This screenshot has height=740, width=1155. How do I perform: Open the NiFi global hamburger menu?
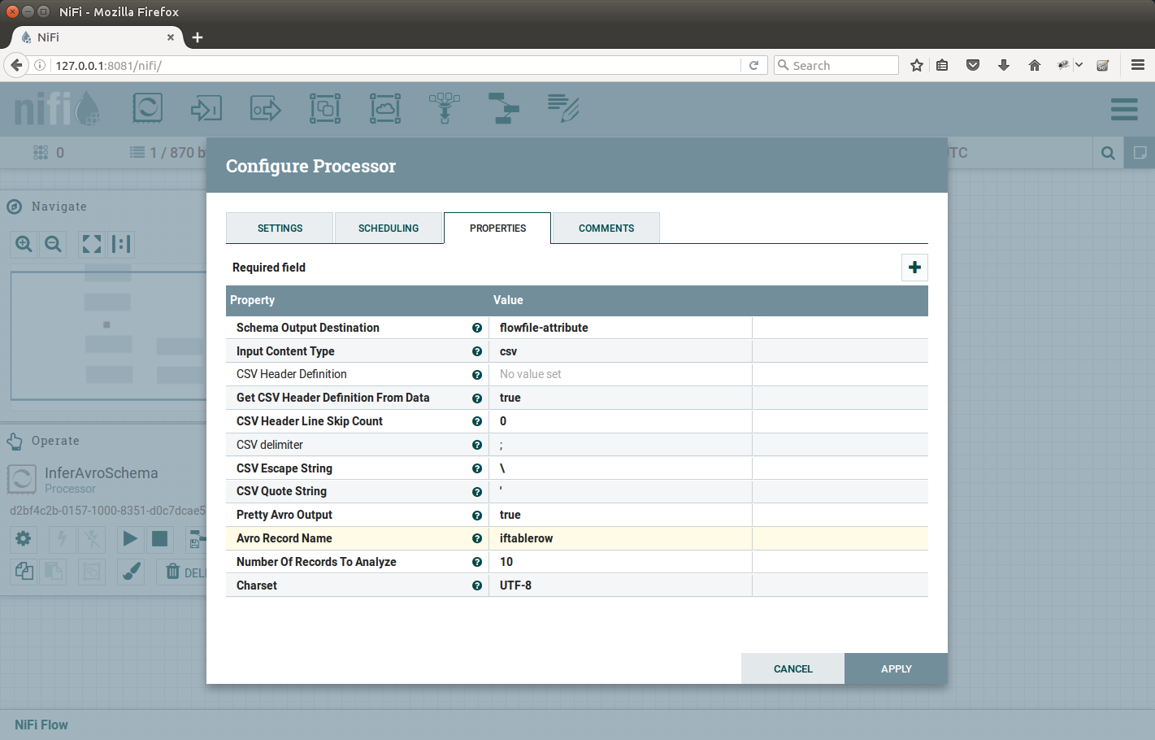pyautogui.click(x=1124, y=109)
